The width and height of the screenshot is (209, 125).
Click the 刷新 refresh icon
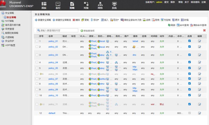[x=169, y=25]
